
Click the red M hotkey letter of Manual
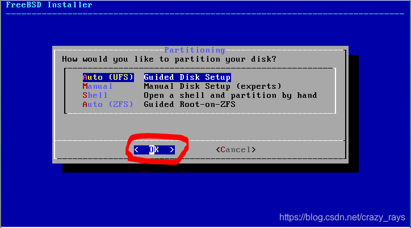point(85,86)
